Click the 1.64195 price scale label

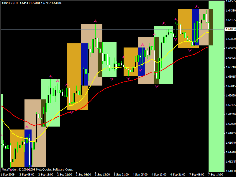pyautogui.click(x=231, y=20)
